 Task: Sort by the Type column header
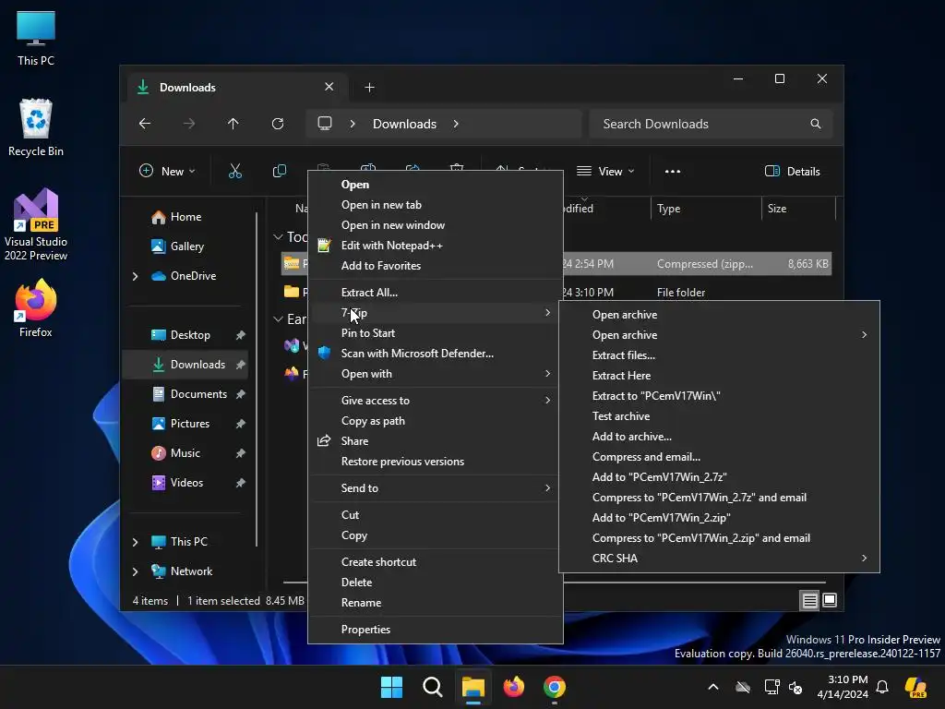point(706,209)
